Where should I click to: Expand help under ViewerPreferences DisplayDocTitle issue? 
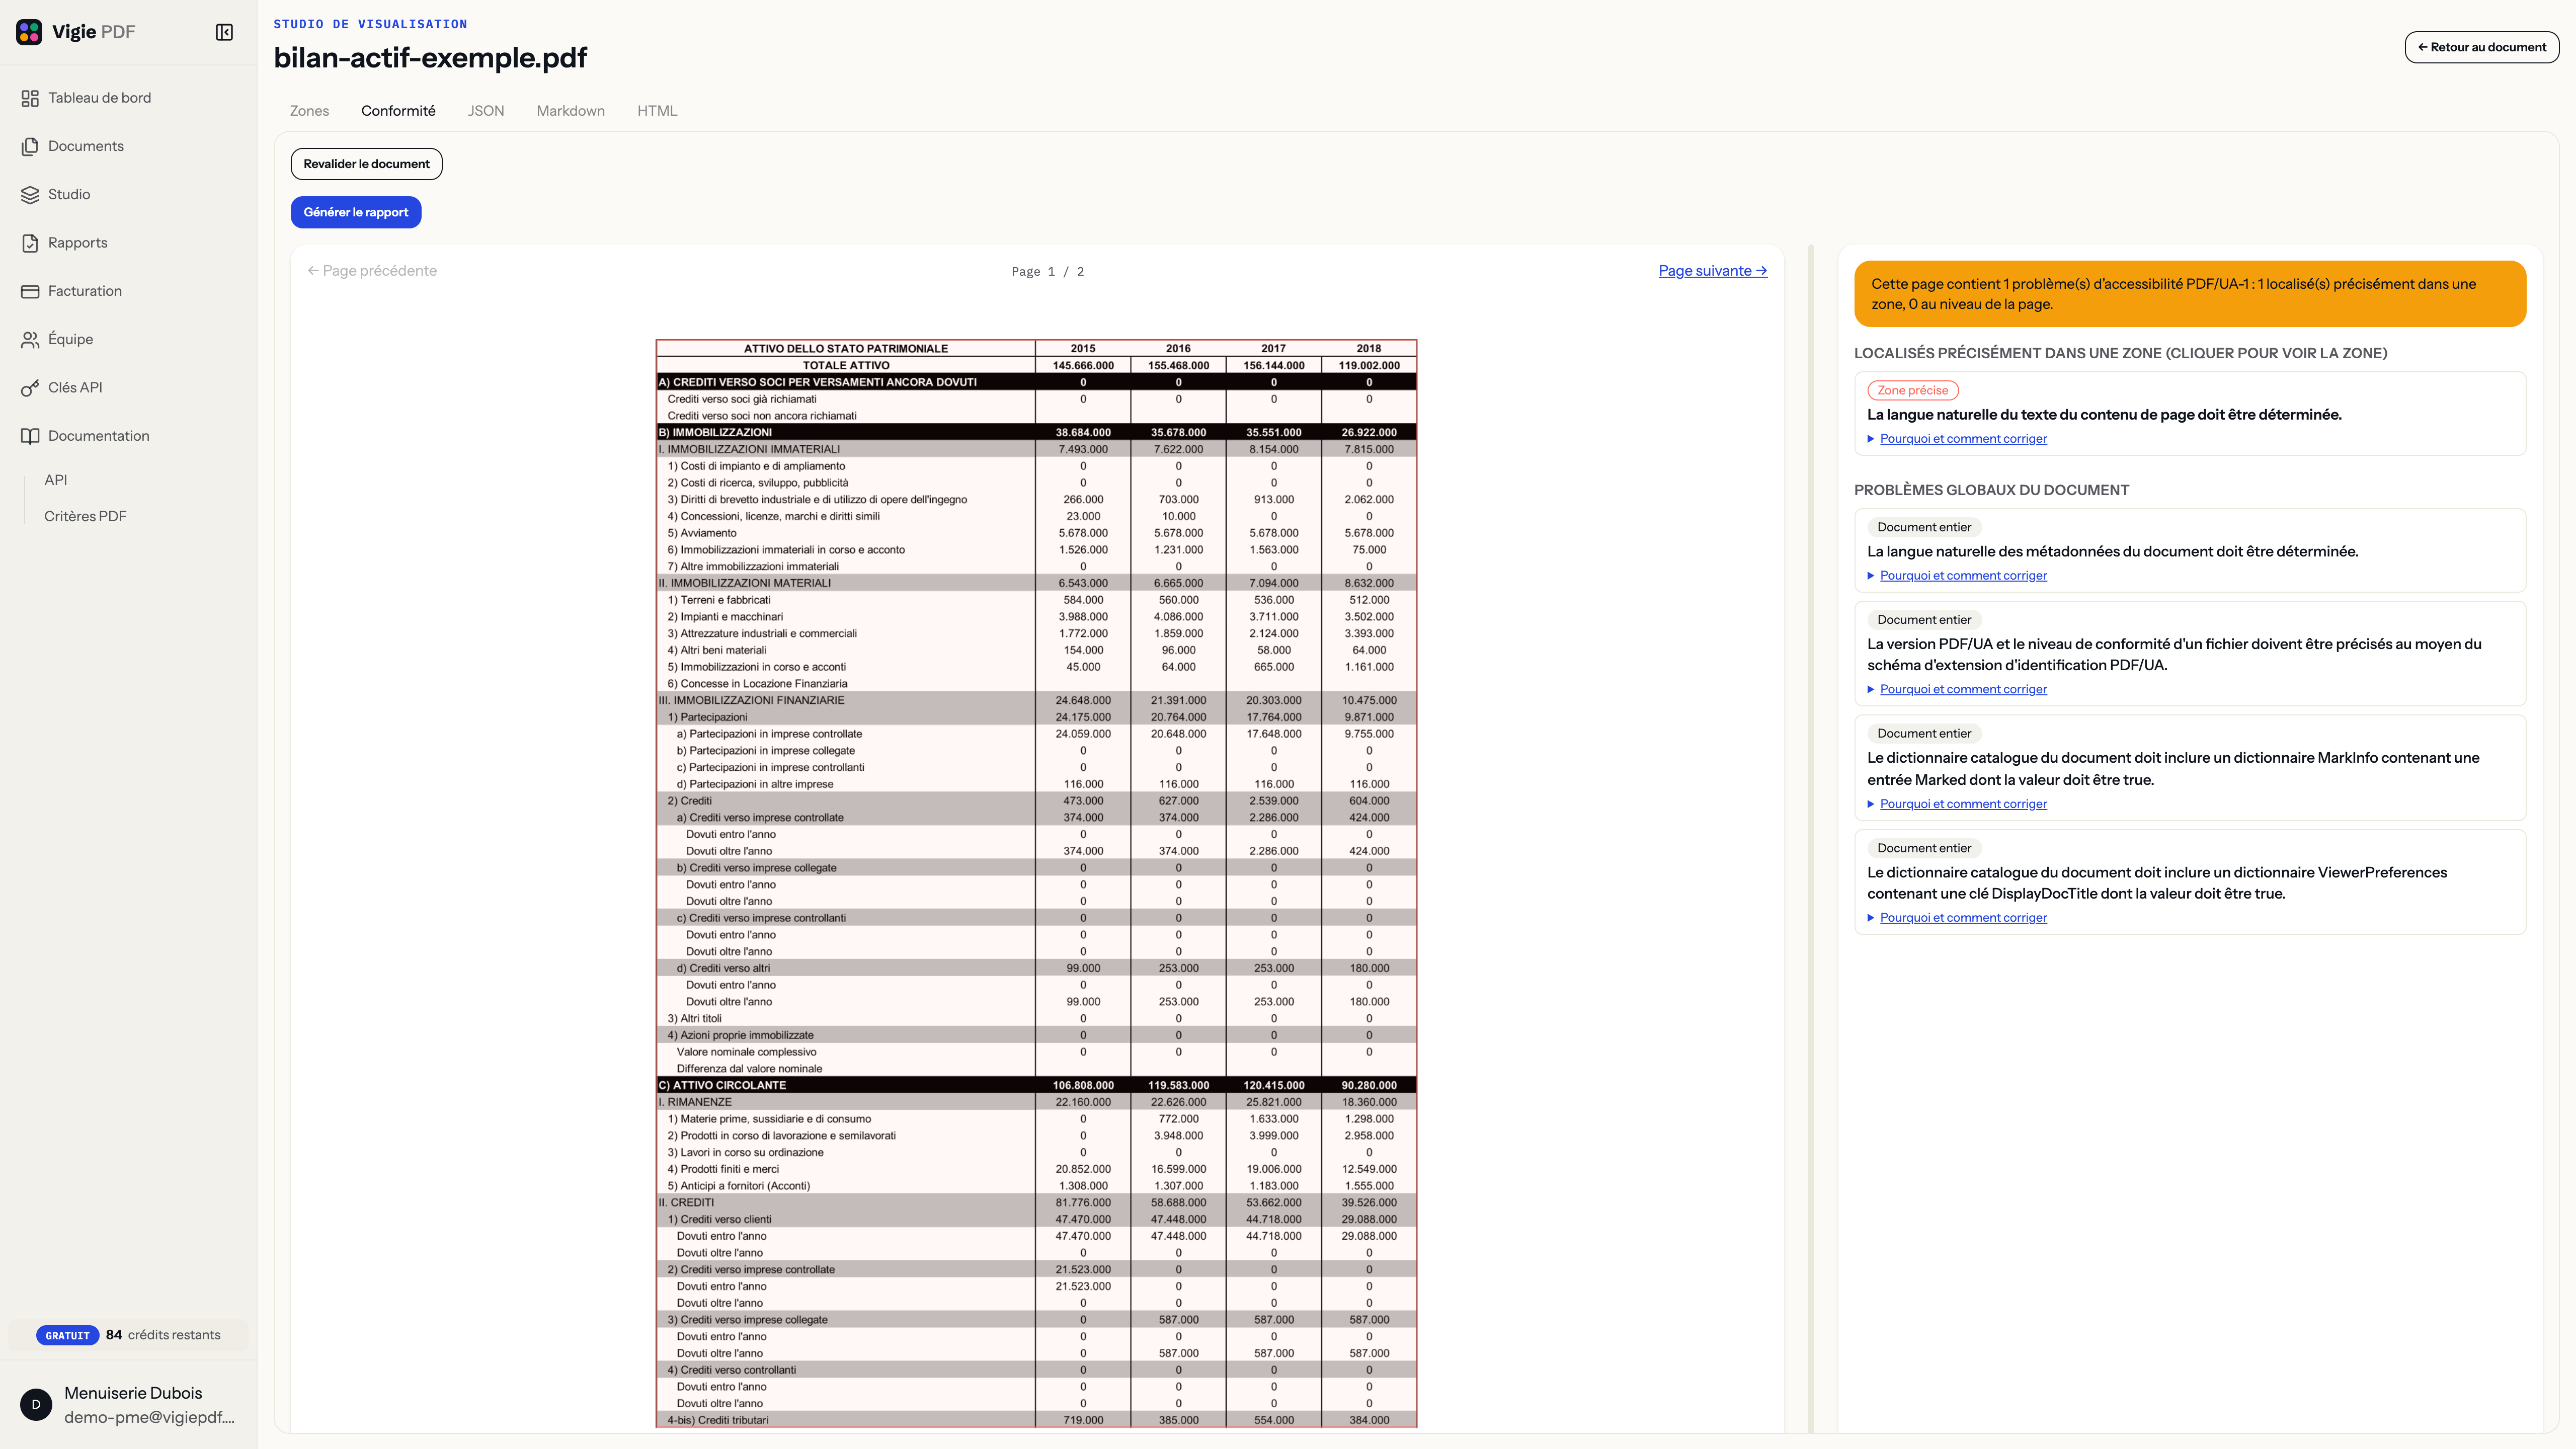pyautogui.click(x=1962, y=918)
